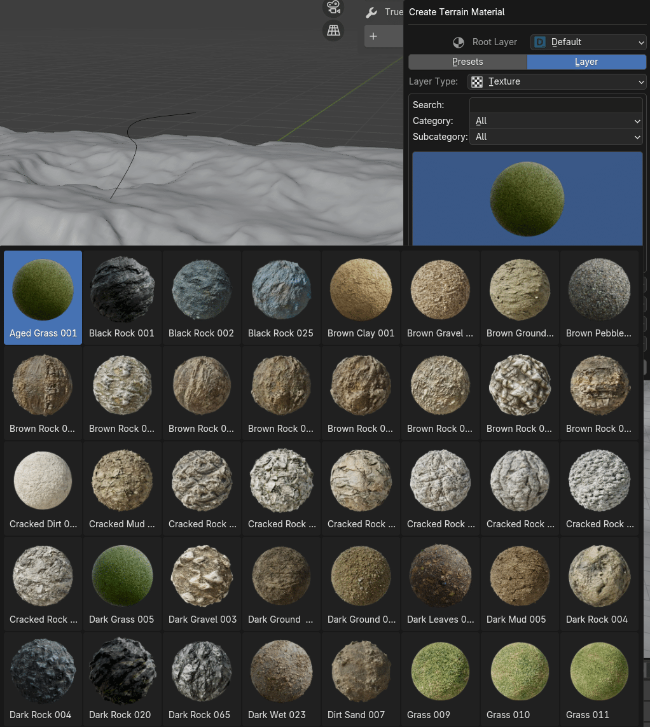This screenshot has width=650, height=727.
Task: Expand the Subcategory All dropdown
Action: [x=557, y=137]
